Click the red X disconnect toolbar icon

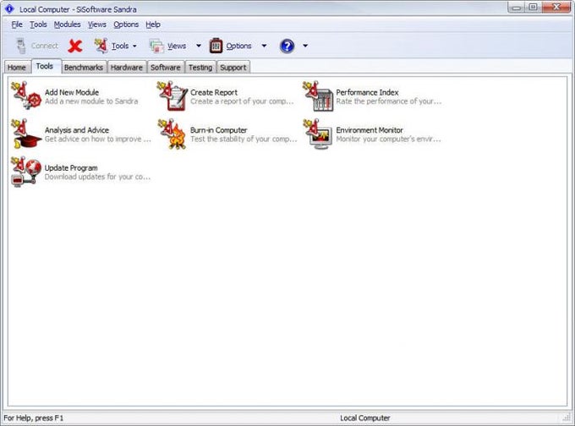tap(75, 46)
